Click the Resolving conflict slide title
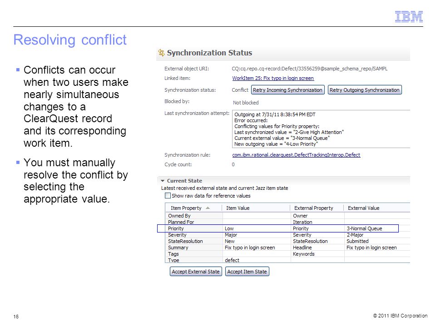 click(70, 40)
